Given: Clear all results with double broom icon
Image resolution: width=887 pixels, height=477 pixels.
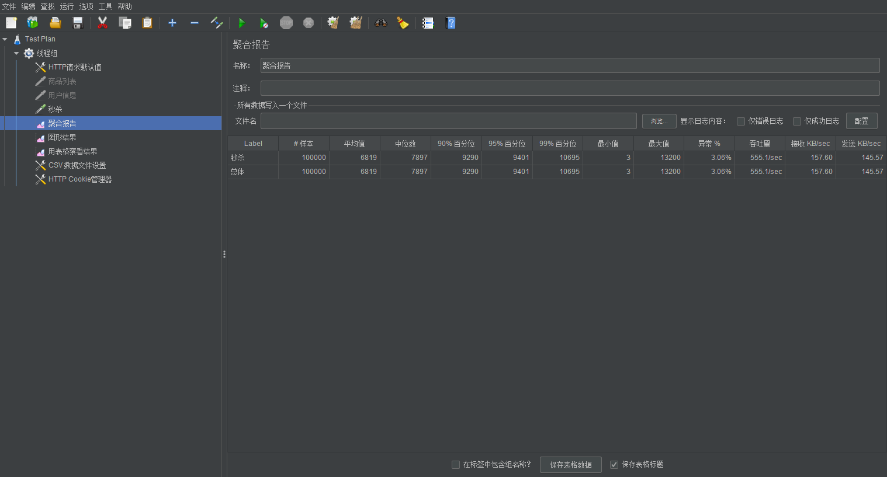Looking at the screenshot, I should [356, 23].
